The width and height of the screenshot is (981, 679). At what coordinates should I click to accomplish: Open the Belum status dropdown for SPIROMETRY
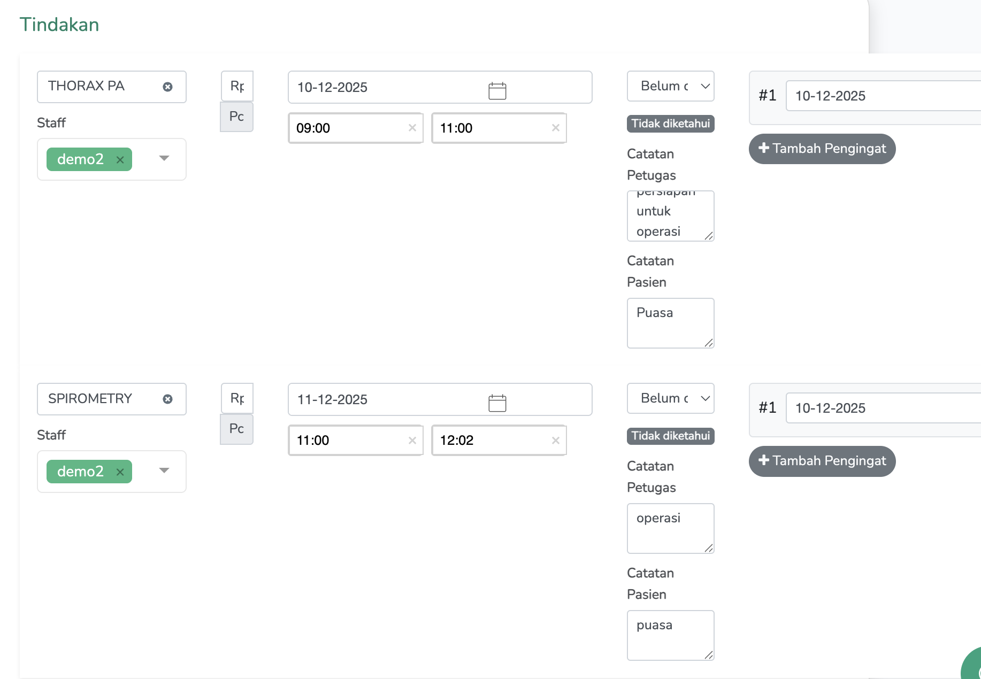tap(670, 398)
